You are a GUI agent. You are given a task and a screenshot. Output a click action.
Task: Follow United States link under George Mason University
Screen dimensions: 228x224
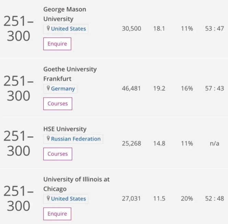tap(69, 29)
